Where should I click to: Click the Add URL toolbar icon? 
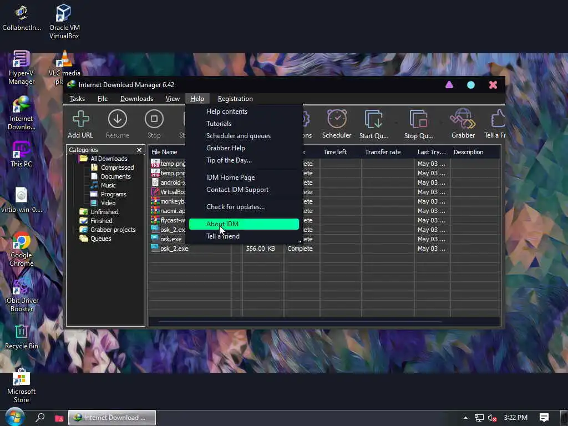80,124
